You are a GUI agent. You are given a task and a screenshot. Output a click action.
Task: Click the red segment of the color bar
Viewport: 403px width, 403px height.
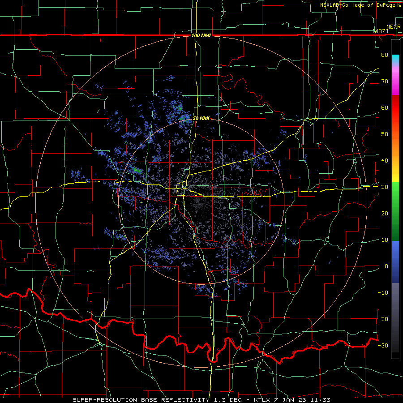[395, 108]
